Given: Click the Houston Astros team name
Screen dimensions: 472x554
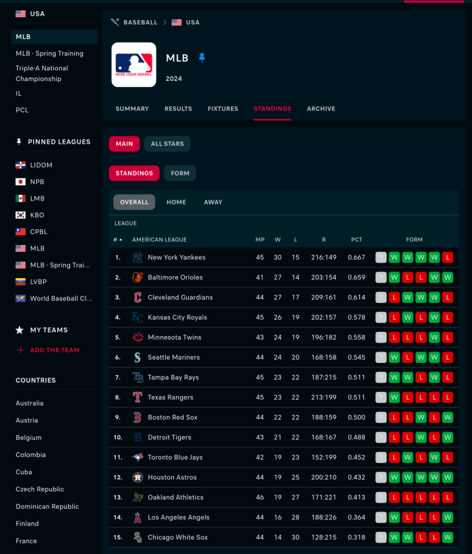Looking at the screenshot, I should pos(172,478).
